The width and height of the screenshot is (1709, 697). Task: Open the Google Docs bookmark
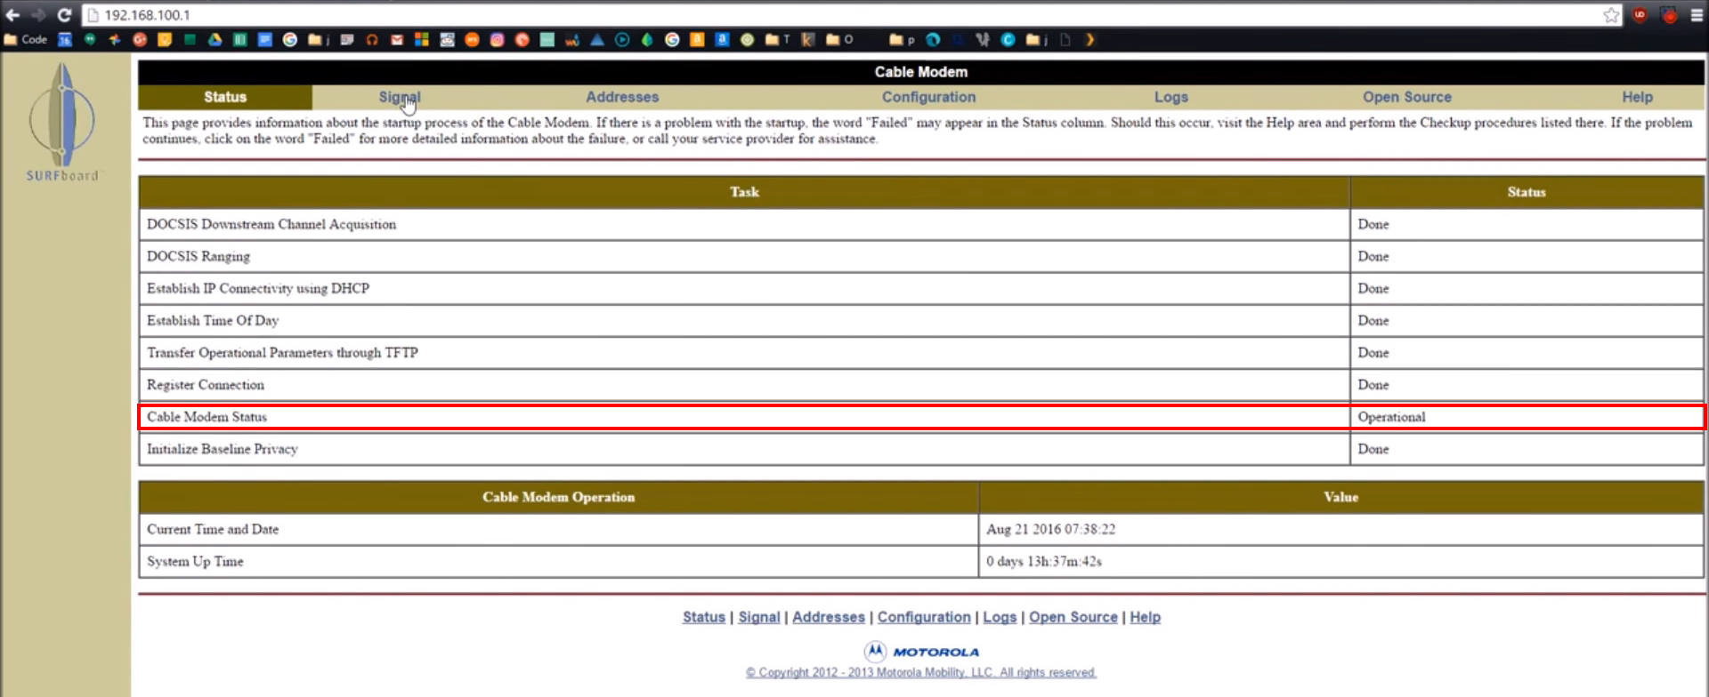point(264,39)
